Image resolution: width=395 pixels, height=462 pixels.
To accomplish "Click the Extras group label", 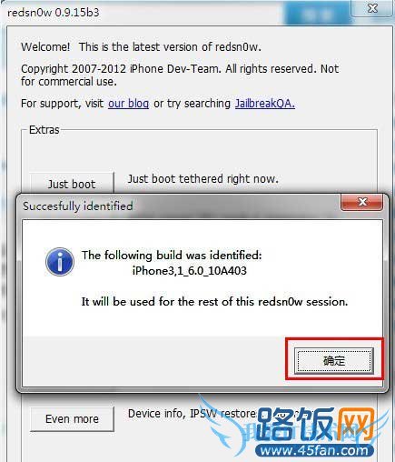I will click(44, 130).
